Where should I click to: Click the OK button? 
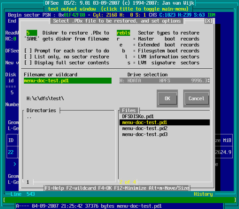click(167, 98)
